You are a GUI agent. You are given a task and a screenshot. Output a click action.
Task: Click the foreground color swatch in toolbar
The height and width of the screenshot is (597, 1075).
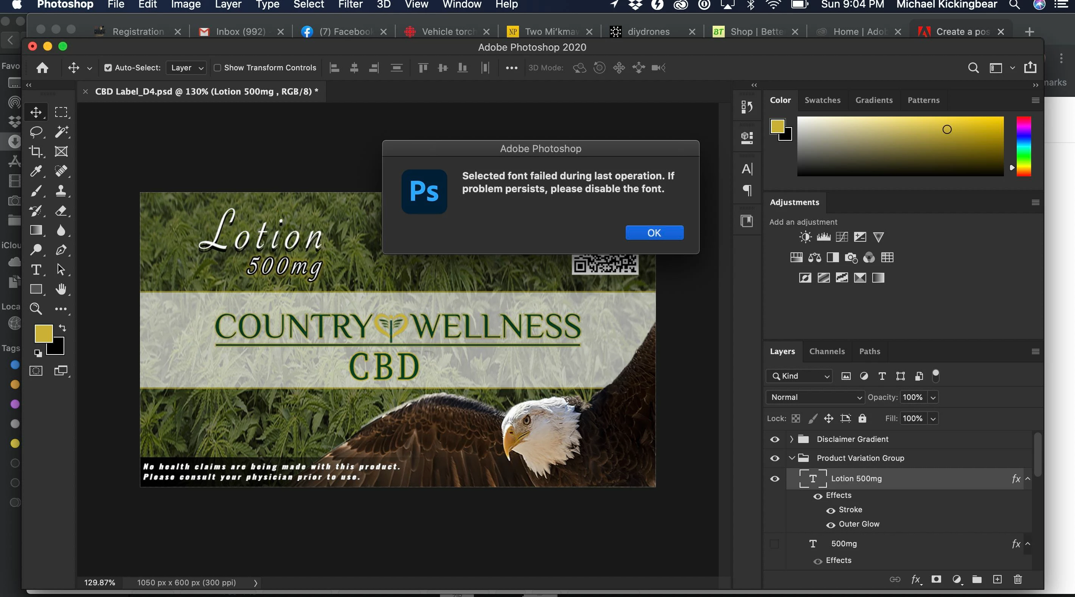pos(43,333)
